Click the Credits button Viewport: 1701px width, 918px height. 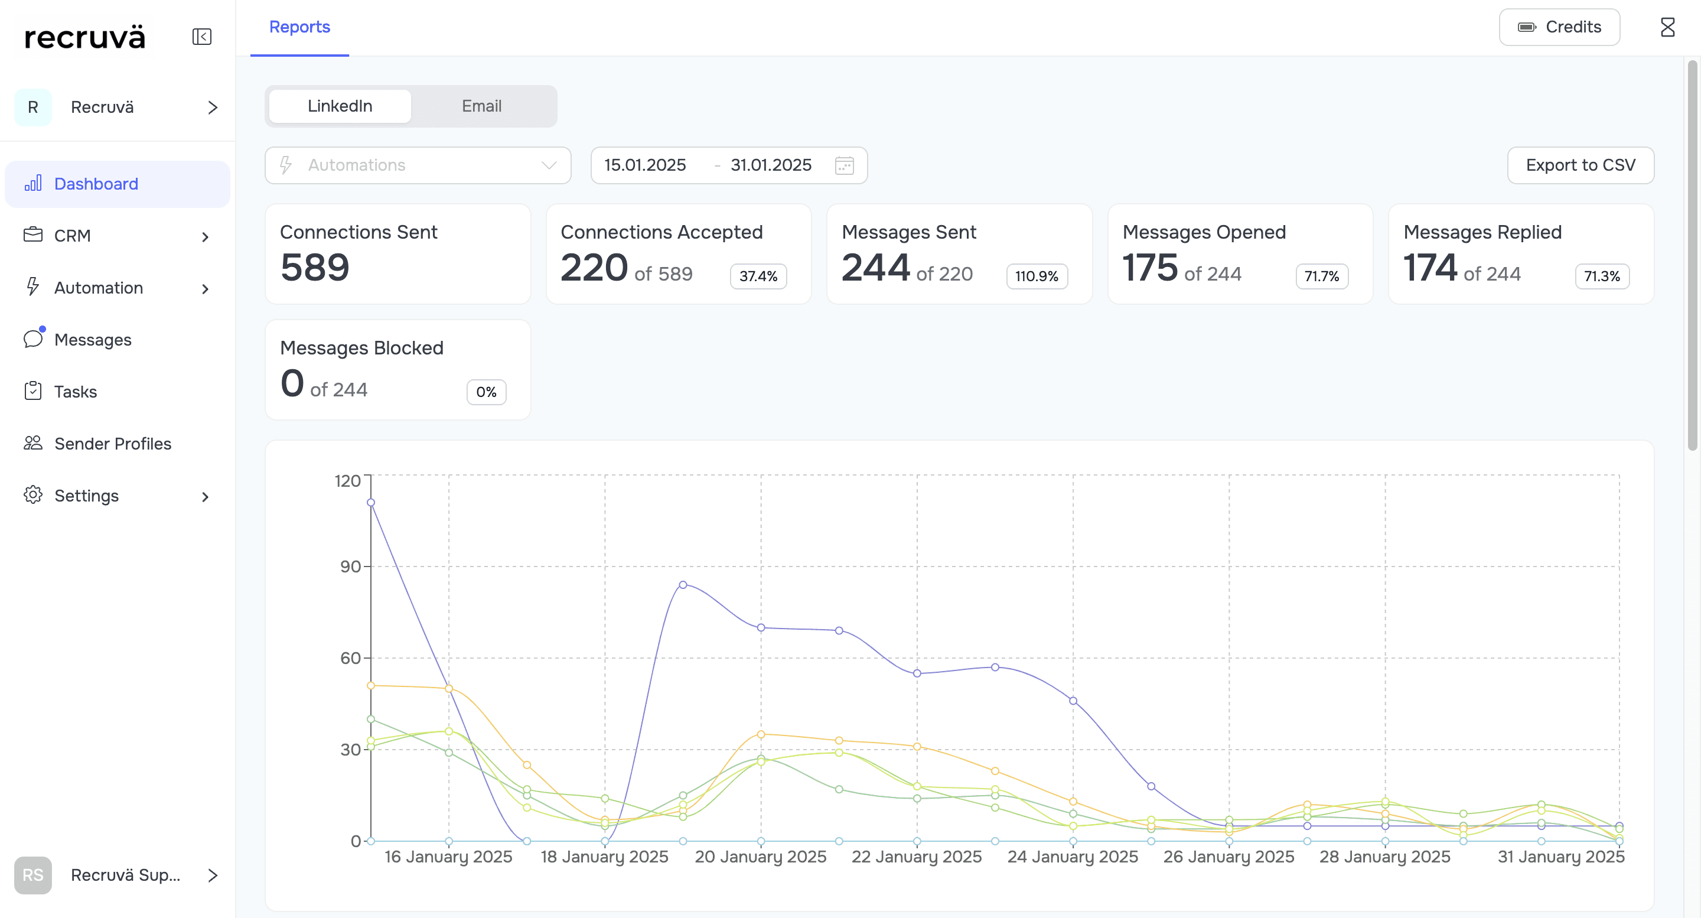pyautogui.click(x=1559, y=27)
